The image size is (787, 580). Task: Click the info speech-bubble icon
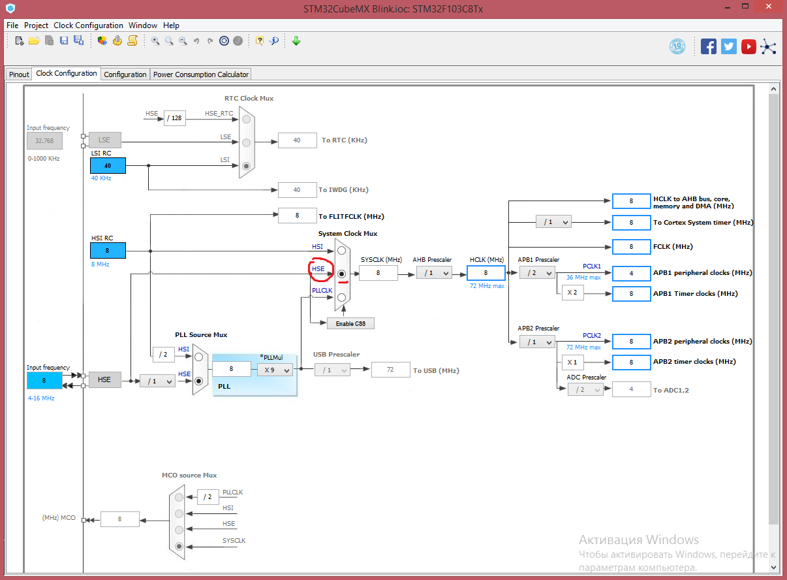coord(274,40)
